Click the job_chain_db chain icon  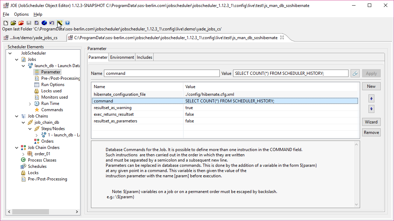[30, 122]
